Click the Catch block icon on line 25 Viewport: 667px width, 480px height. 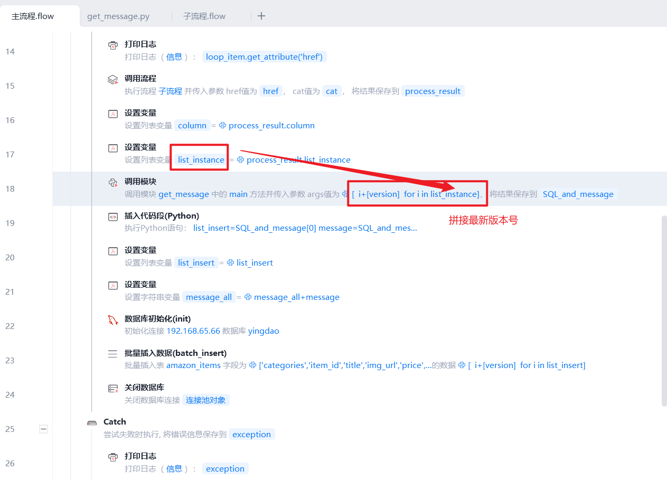click(x=92, y=422)
